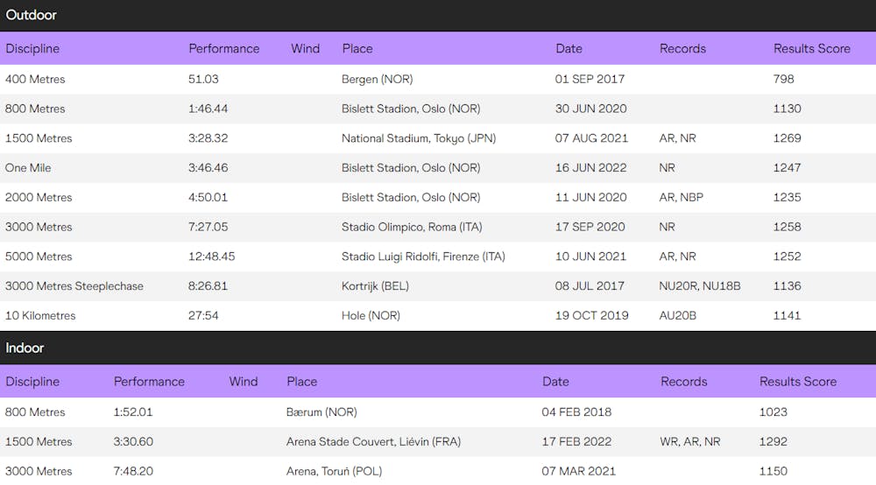The width and height of the screenshot is (876, 485).
Task: Select the 07 AUG 2021 date cell
Action: click(590, 138)
